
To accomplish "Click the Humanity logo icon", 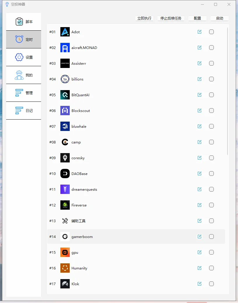I will coord(65,268).
